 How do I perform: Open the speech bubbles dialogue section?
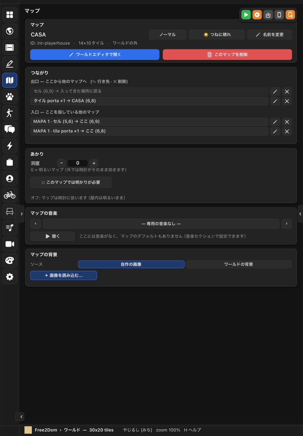point(10,129)
